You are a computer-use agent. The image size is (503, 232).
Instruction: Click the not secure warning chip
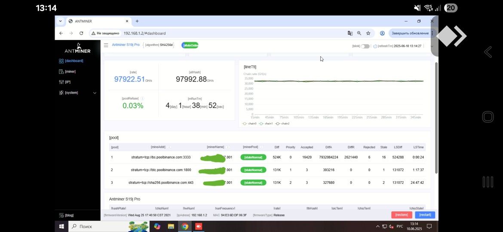pyautogui.click(x=105, y=34)
